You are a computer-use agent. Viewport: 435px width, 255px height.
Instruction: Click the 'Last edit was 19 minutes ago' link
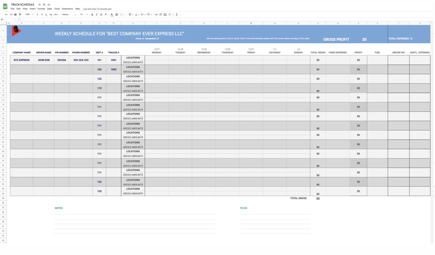[x=97, y=9]
